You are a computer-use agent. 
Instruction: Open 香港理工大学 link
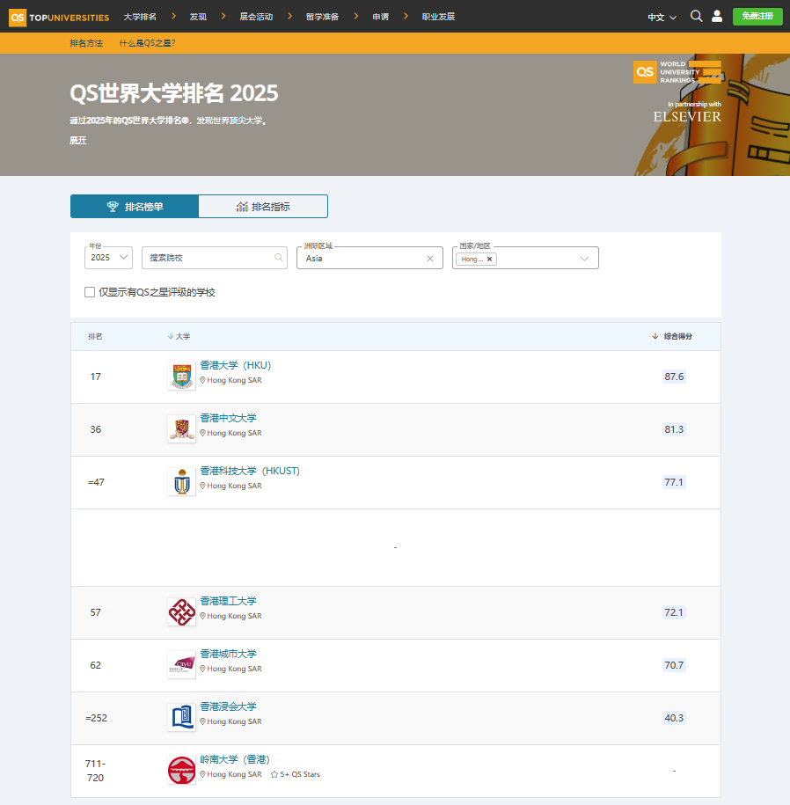tap(228, 601)
